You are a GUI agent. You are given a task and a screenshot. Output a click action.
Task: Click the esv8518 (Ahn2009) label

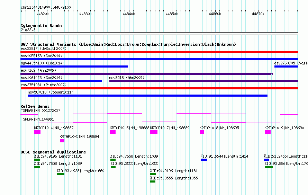click(x=127, y=78)
